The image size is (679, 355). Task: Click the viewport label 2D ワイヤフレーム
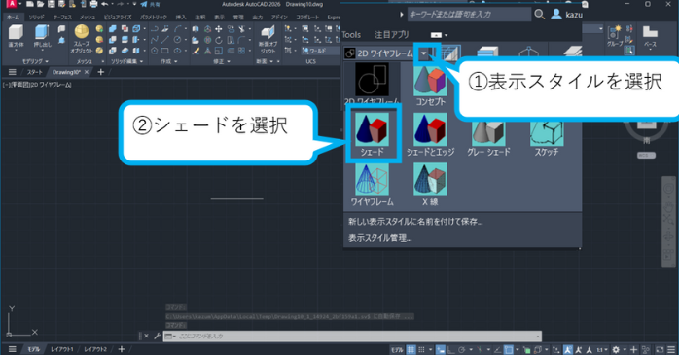point(51,85)
